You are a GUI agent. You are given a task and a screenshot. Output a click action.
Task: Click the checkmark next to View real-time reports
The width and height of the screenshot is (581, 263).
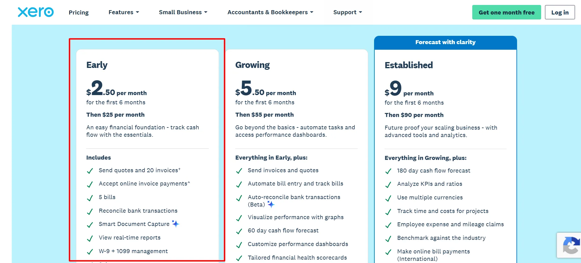(x=90, y=239)
